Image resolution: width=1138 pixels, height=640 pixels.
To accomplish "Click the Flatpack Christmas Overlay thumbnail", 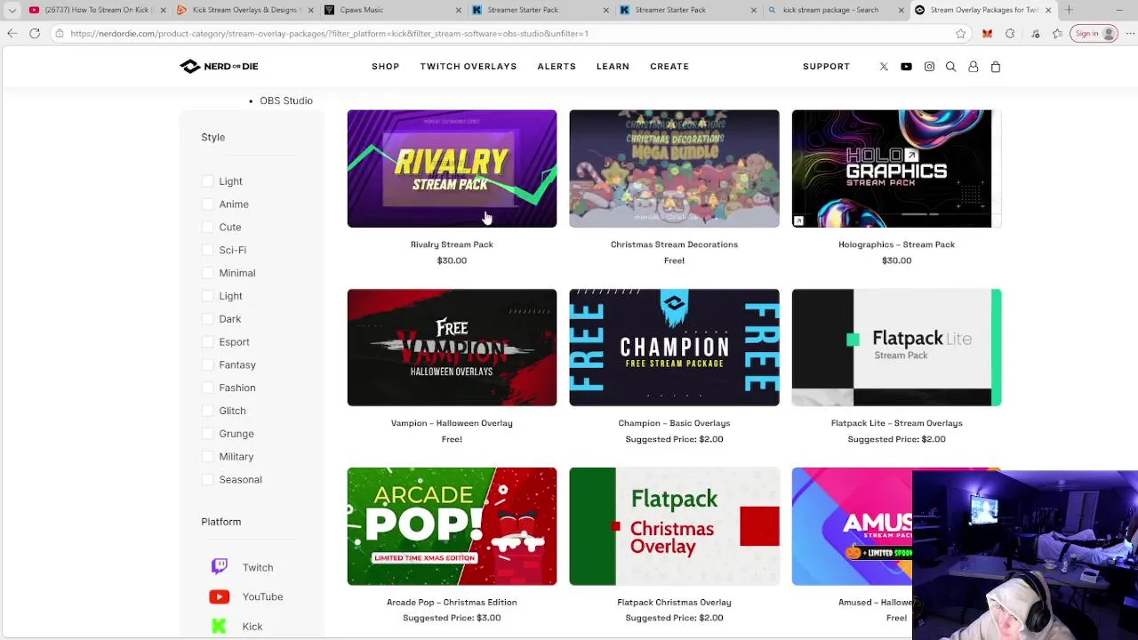I will (674, 526).
